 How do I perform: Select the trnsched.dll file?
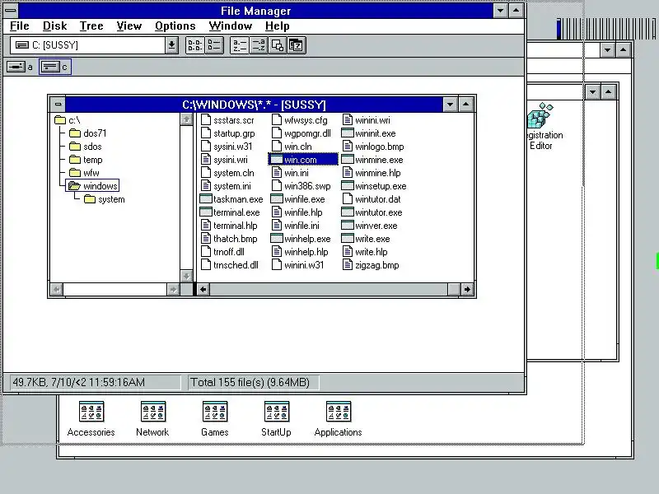(230, 265)
